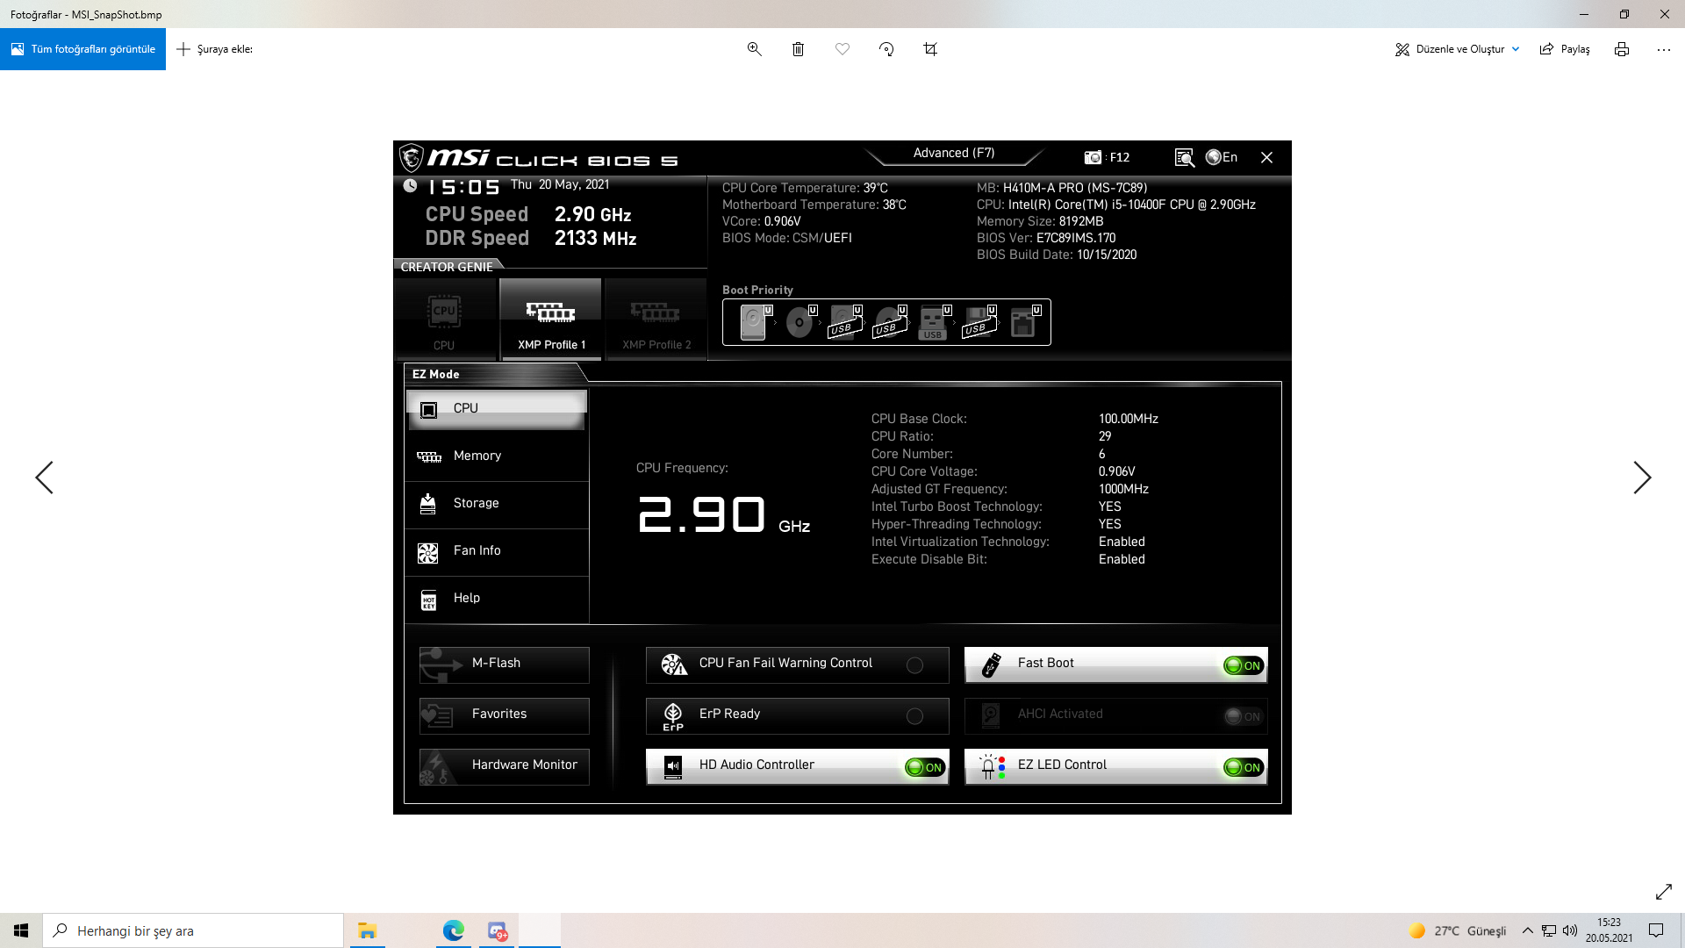Toggle the EZ LED Control switch
The width and height of the screenshot is (1685, 948).
point(1244,767)
